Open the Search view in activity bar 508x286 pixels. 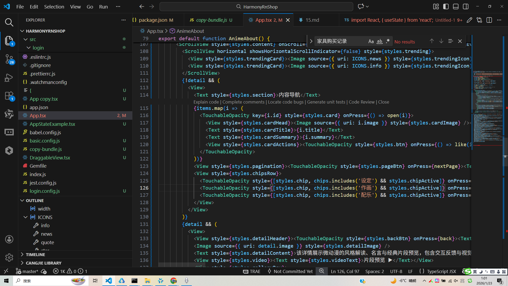click(9, 22)
